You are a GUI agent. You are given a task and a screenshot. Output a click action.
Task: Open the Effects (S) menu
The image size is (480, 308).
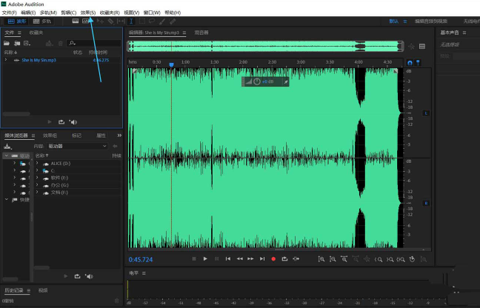[88, 13]
